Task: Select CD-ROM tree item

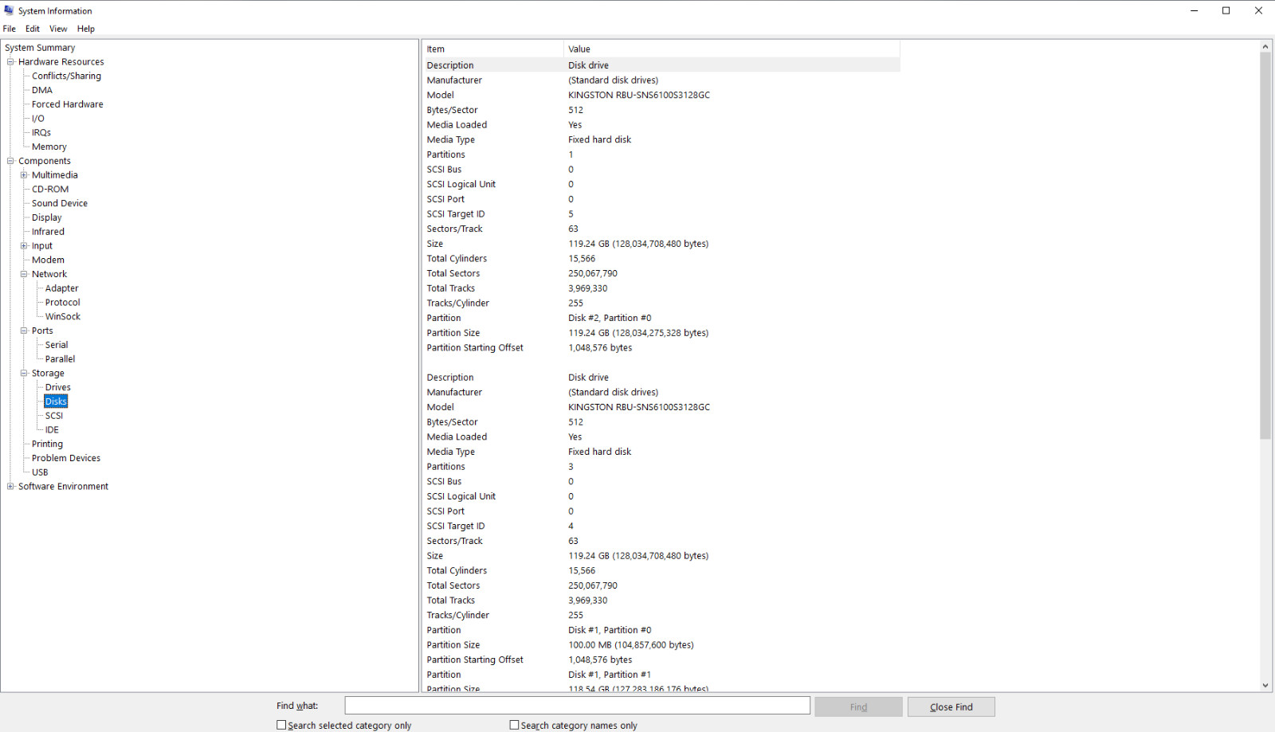Action: [50, 190]
